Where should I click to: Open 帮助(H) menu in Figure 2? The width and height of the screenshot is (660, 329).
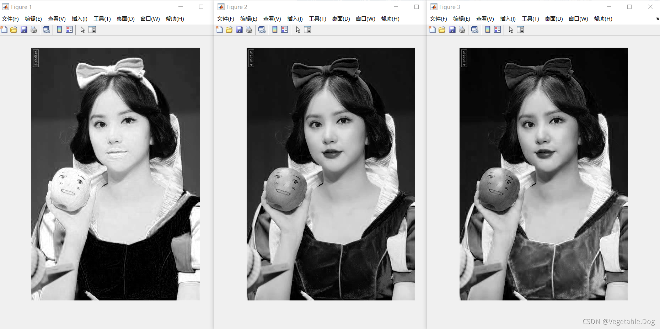coord(390,18)
